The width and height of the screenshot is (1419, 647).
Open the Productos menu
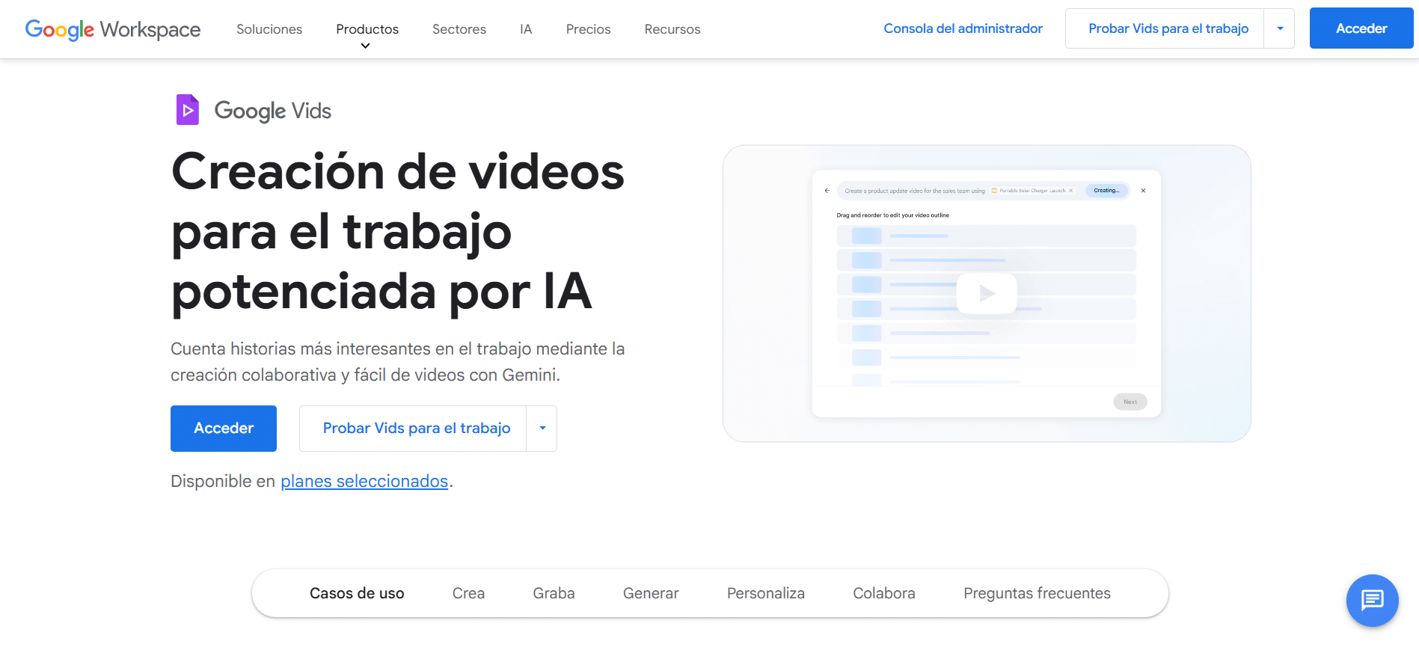coord(367,29)
